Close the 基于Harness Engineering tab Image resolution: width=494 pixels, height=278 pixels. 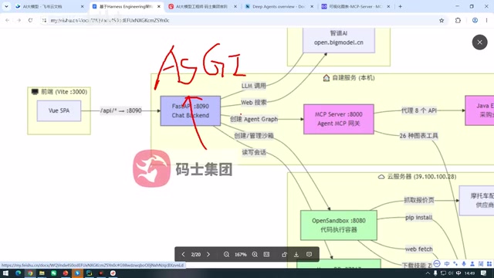point(159,6)
